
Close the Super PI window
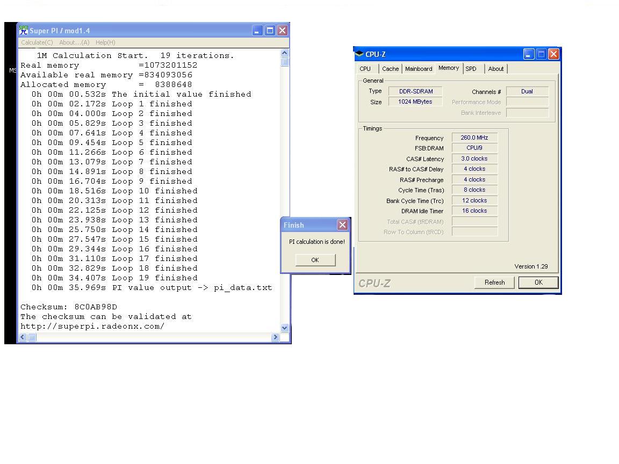pyautogui.click(x=282, y=31)
